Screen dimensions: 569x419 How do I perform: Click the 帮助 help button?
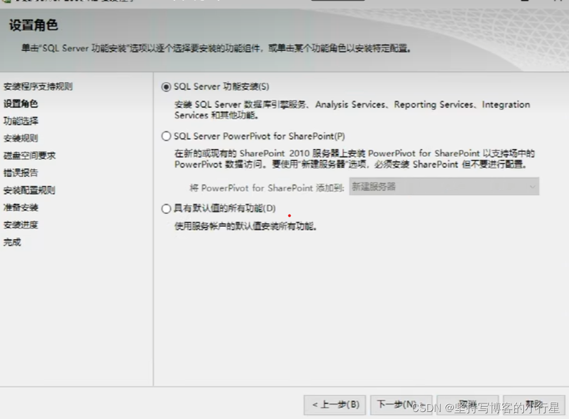[534, 404]
